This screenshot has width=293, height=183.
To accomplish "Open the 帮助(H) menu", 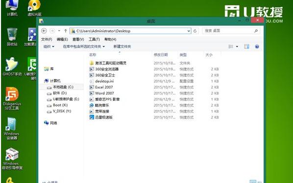I will point(110,39).
